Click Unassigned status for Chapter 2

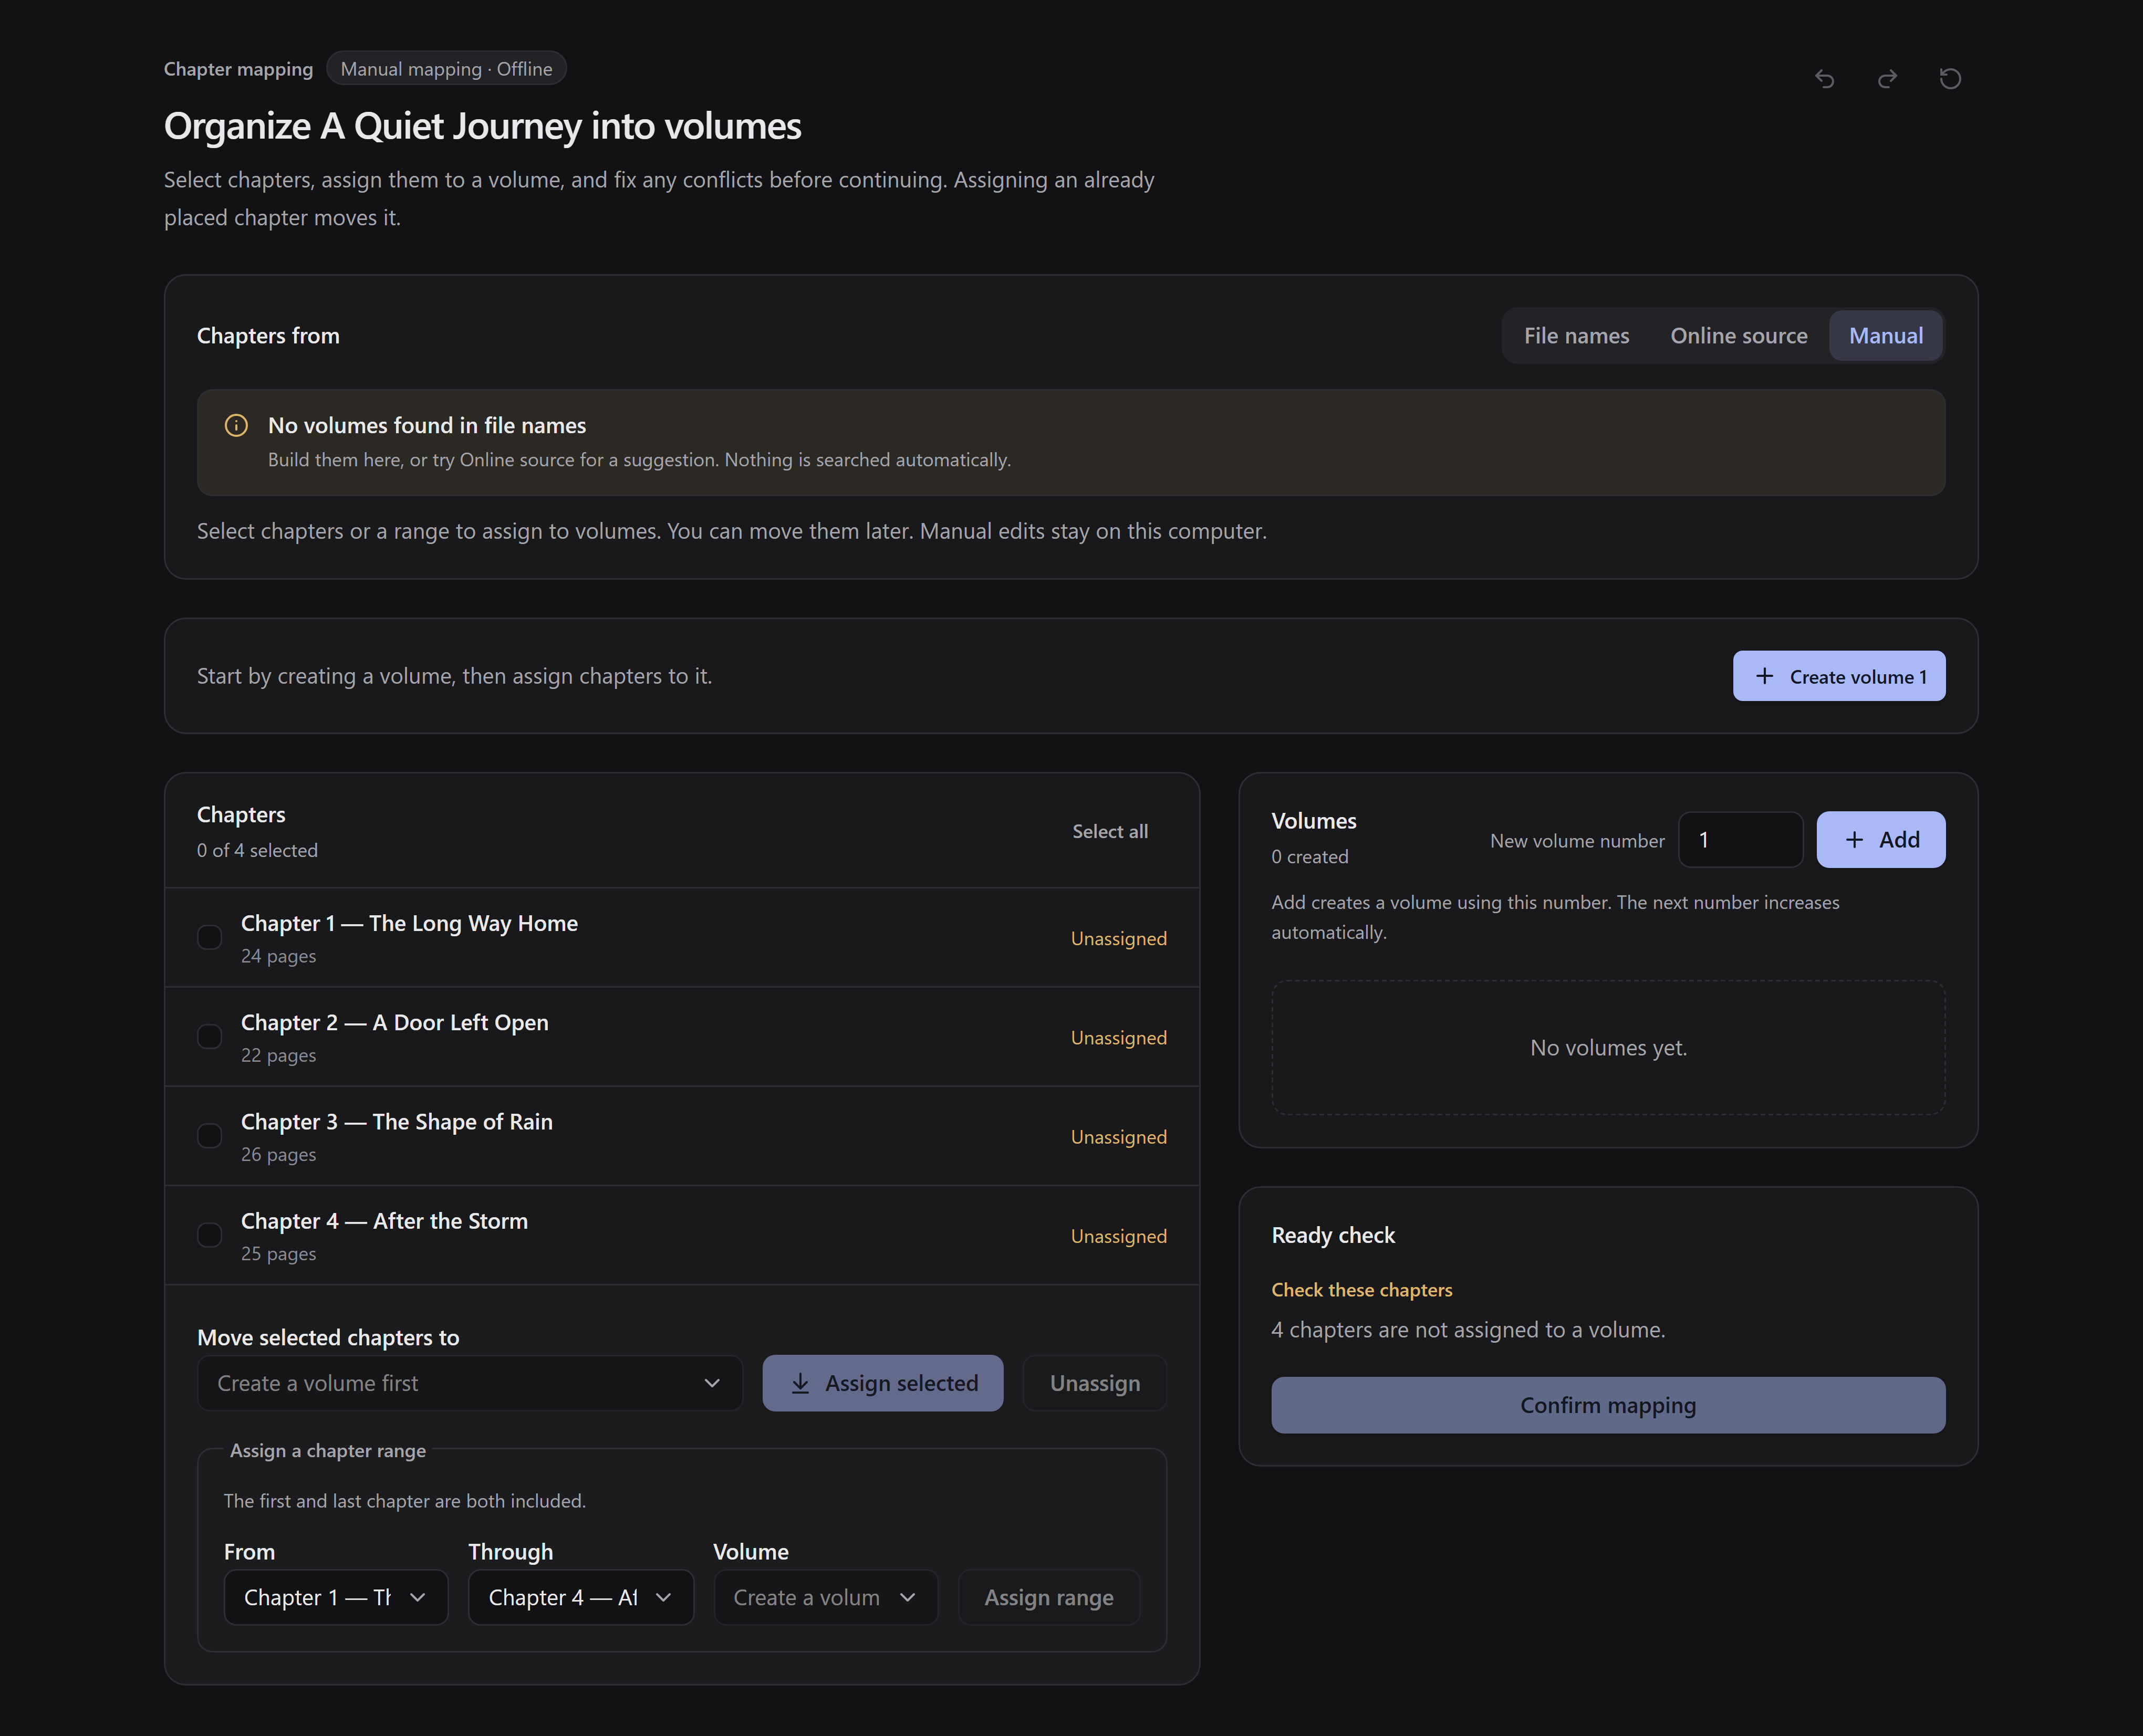coord(1118,1037)
